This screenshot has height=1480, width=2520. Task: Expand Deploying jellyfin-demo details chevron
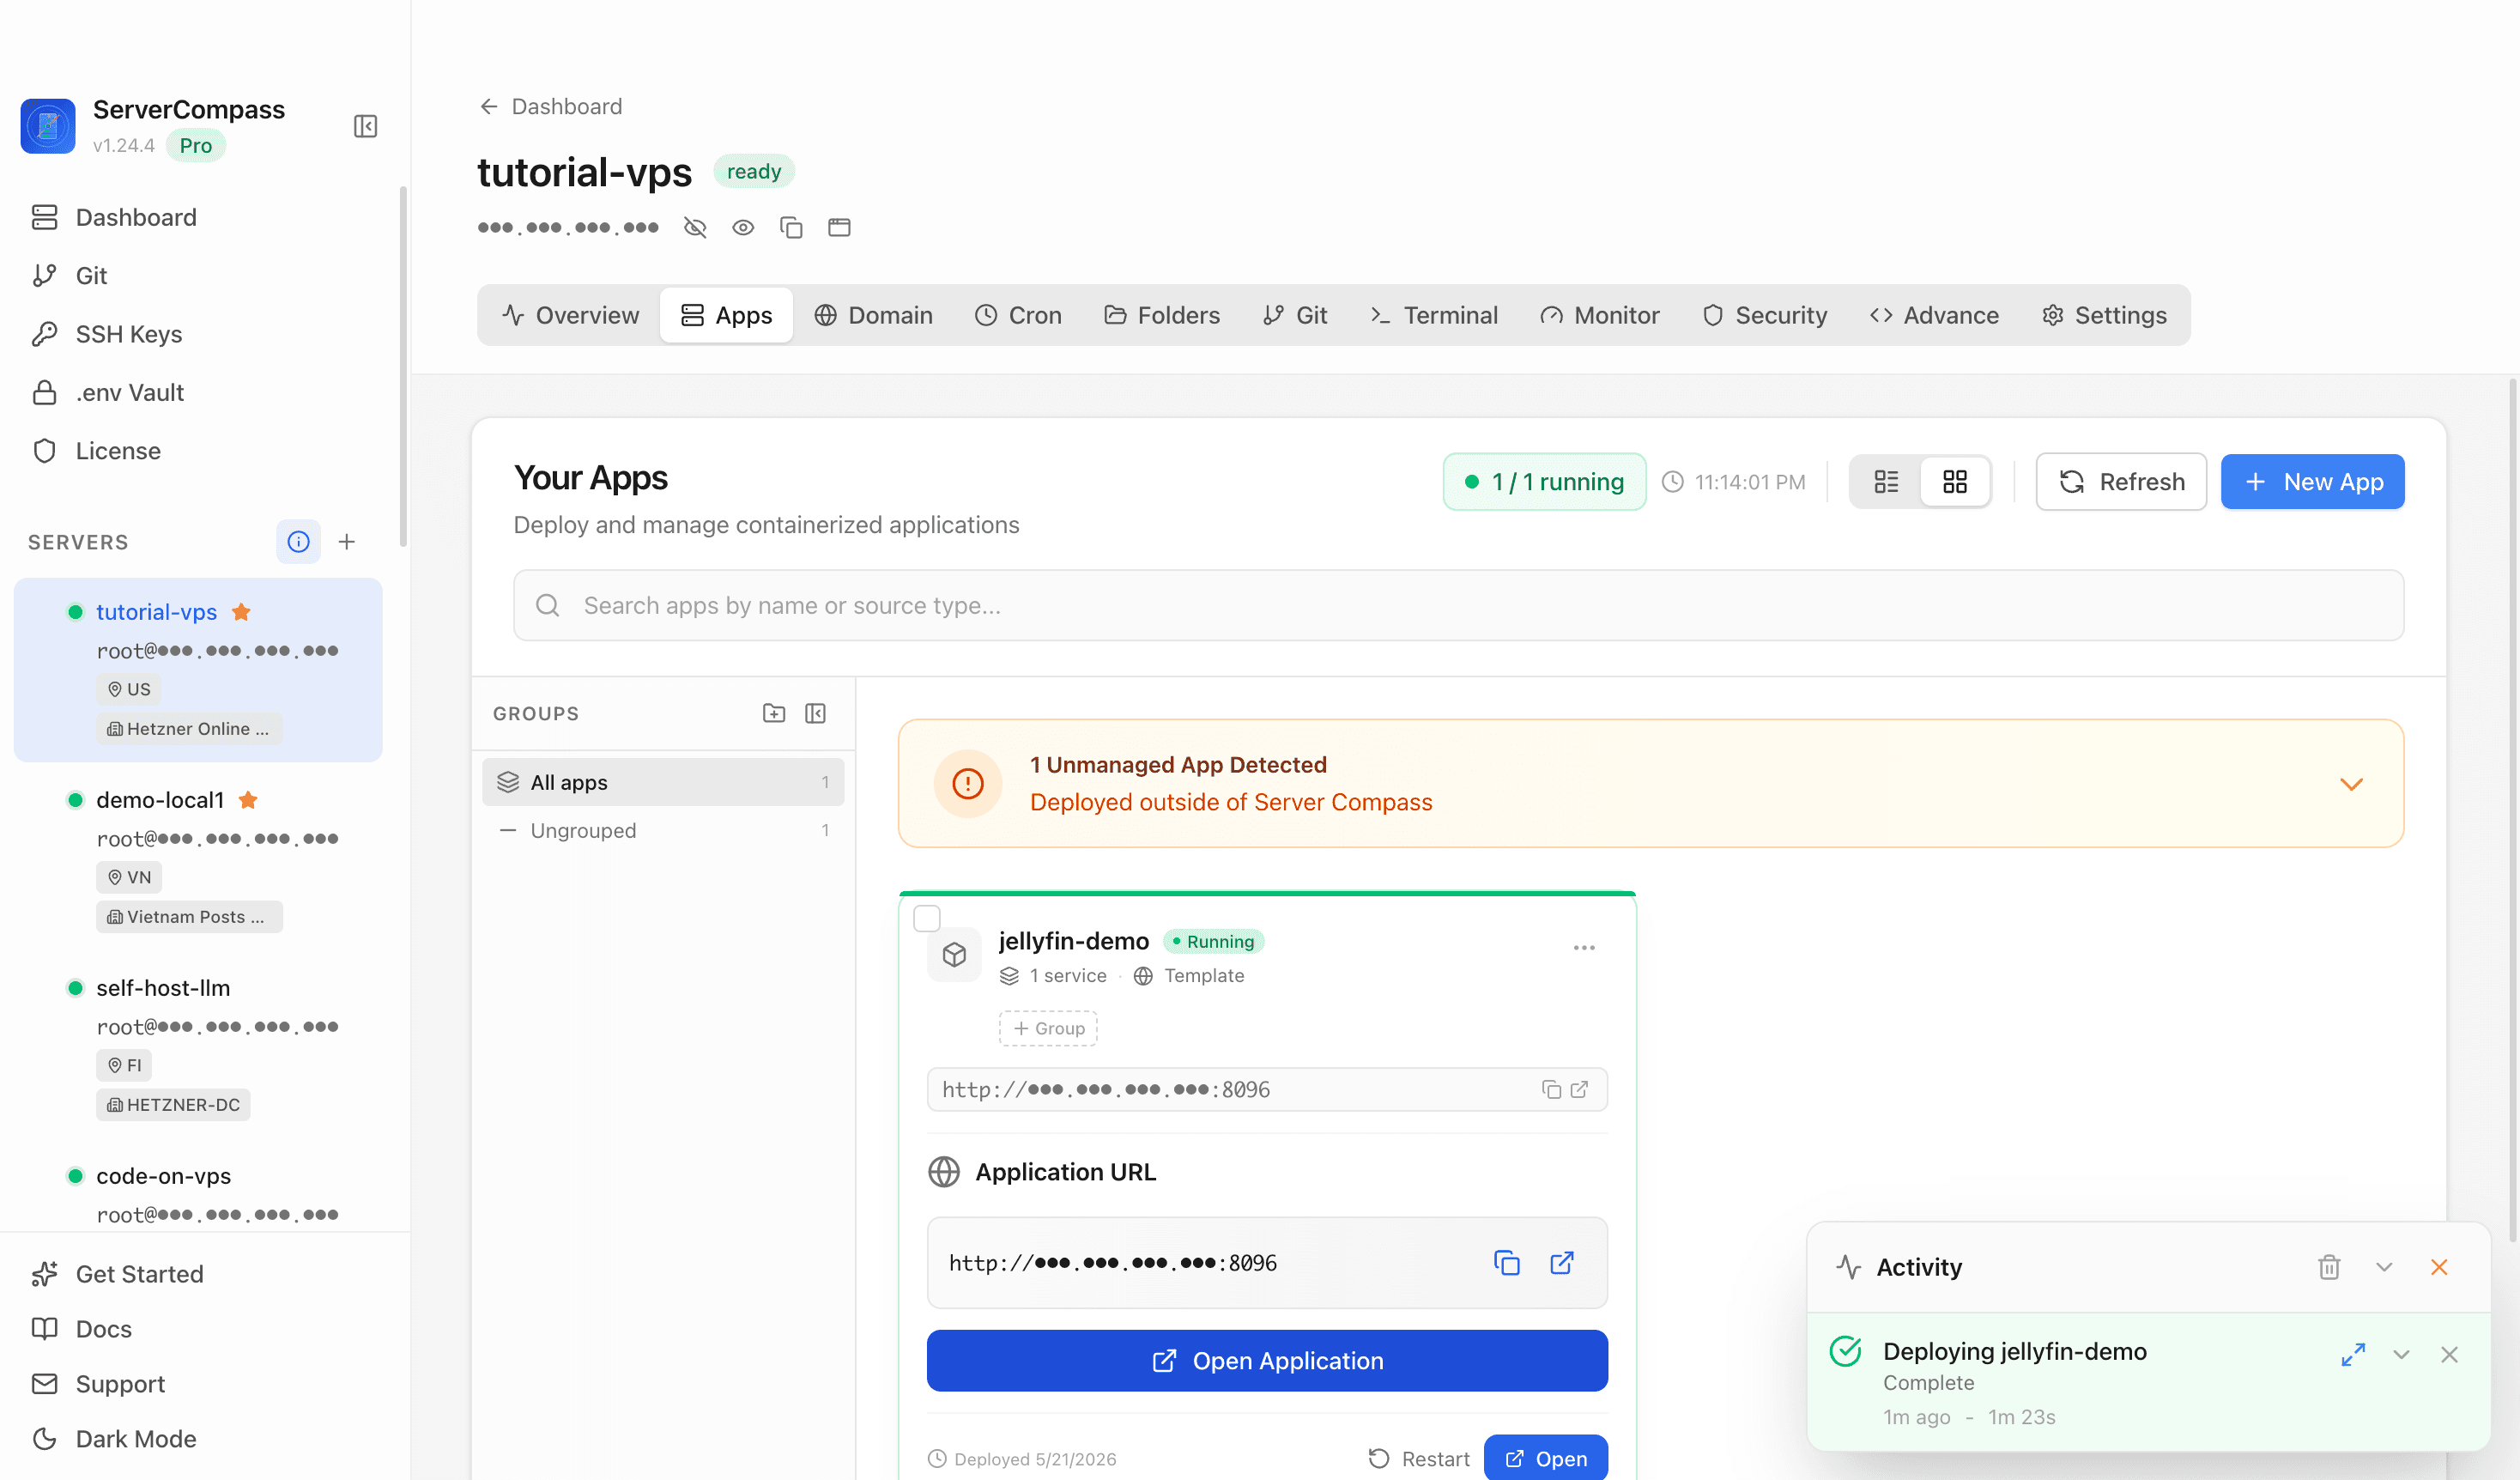tap(2401, 1355)
